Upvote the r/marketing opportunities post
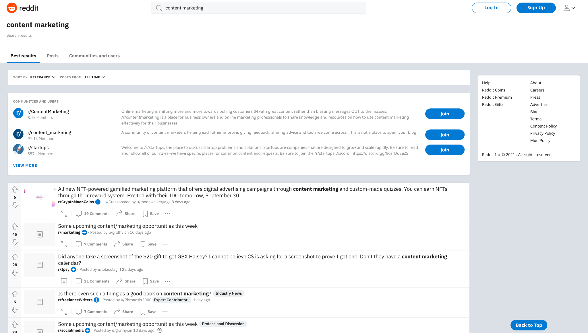Viewport: 588px width, 333px height. pos(15,227)
